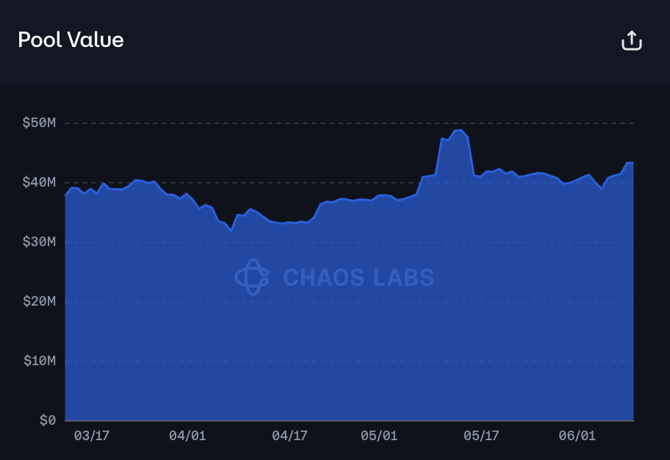The width and height of the screenshot is (670, 460).
Task: Select the $10M y-axis label
Action: (x=40, y=361)
